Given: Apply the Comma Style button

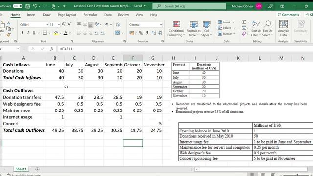Looking at the screenshot, I should pos(147,33).
